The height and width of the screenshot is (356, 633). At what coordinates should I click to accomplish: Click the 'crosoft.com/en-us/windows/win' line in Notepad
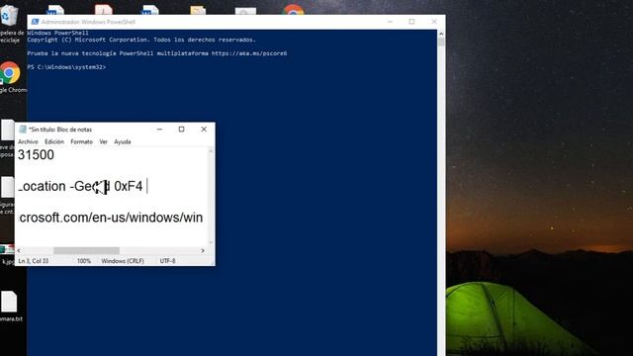point(111,218)
